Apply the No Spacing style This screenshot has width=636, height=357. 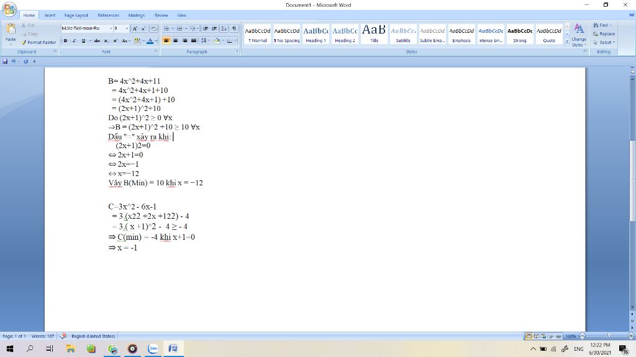pyautogui.click(x=287, y=34)
